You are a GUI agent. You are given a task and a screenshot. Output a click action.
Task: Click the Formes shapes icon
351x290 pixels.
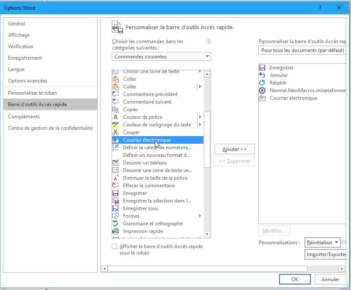click(115, 216)
